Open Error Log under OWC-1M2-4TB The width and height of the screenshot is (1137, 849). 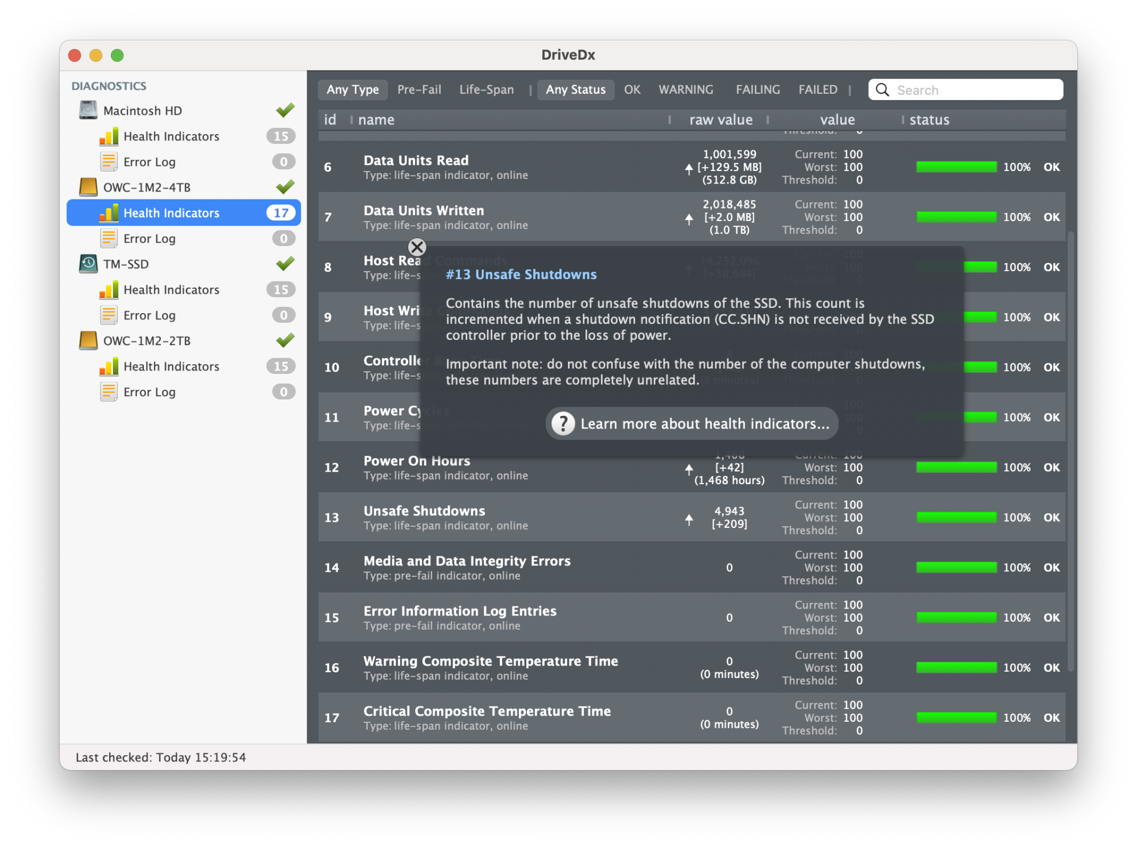(x=150, y=239)
